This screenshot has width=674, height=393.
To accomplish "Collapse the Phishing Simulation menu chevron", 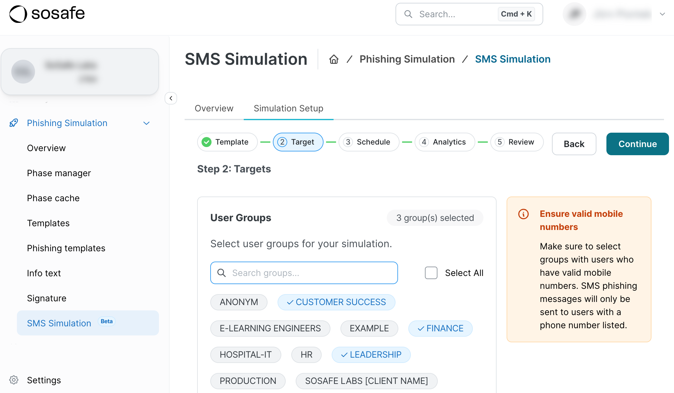I will [x=146, y=123].
